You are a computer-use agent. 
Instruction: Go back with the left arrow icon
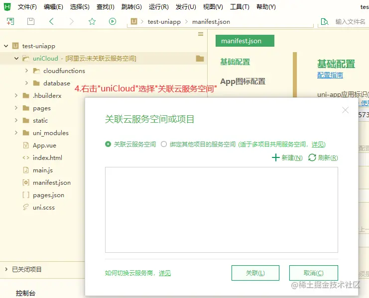click(x=51, y=21)
